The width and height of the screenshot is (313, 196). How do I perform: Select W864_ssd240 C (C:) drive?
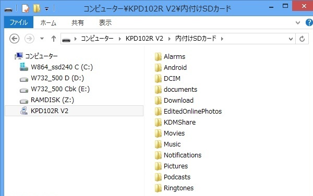pos(62,67)
